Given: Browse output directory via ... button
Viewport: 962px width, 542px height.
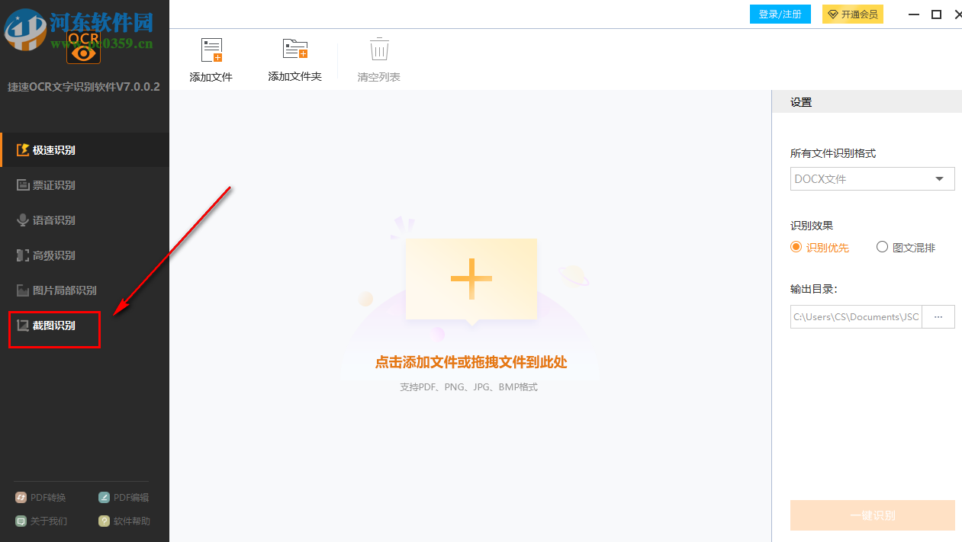Looking at the screenshot, I should 938,316.
